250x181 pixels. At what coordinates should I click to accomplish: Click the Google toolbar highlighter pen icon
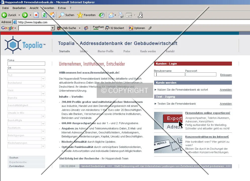(150, 28)
